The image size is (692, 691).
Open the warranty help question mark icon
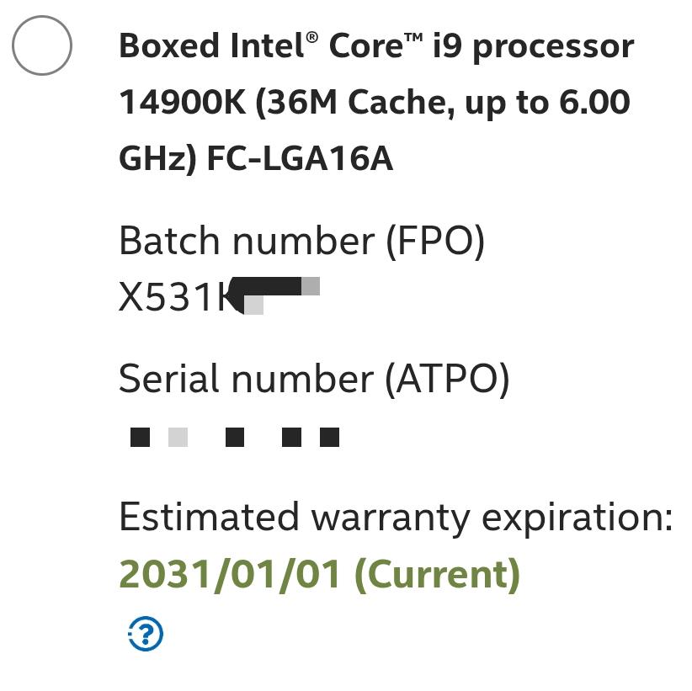(146, 634)
